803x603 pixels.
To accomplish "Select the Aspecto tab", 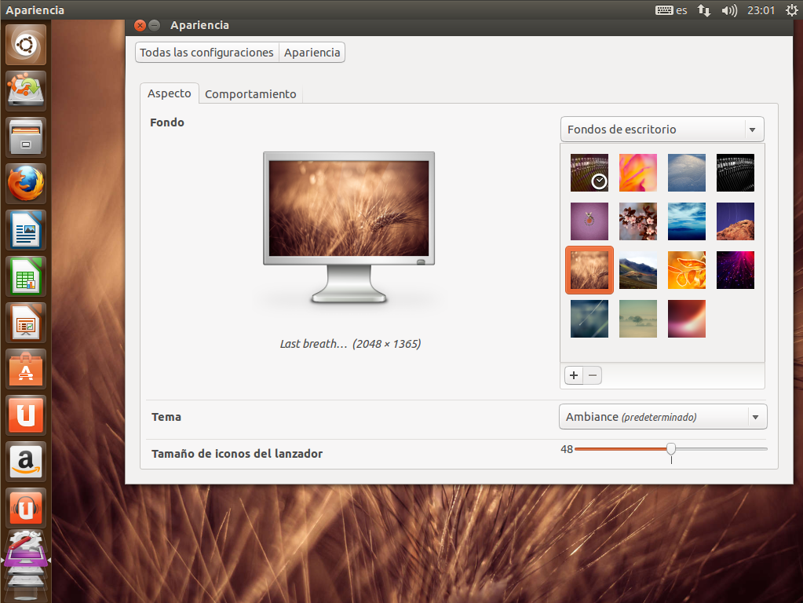I will pyautogui.click(x=169, y=93).
